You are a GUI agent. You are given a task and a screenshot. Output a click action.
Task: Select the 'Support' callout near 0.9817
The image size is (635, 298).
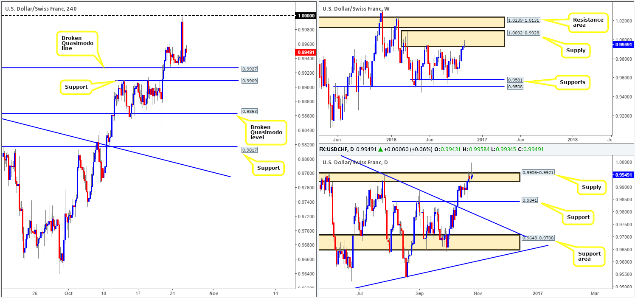268,168
